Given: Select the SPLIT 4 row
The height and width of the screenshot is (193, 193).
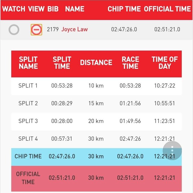Looking at the screenshot, I should (96, 139).
